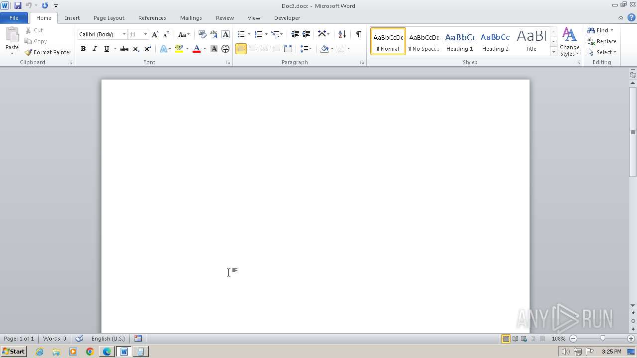Click the vertical scrollbar thumb
This screenshot has height=358, width=637.
coord(633,132)
